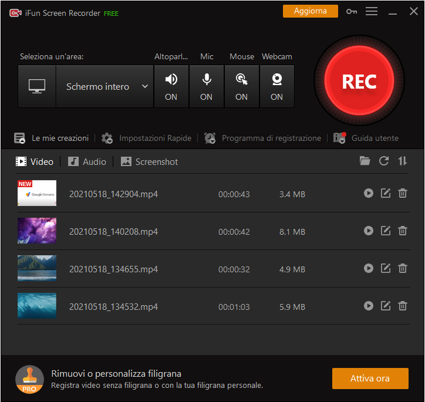Close the iFun Screen Recorder window
This screenshot has width=425, height=402.
[414, 11]
